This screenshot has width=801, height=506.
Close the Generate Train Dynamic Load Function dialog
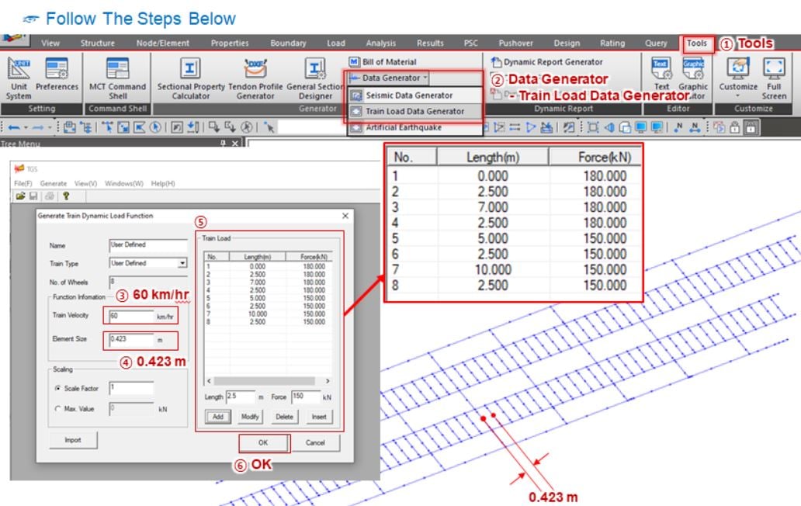pos(345,216)
